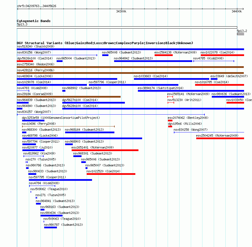This screenshot has width=252, height=247.
Task: Open the nsv428116 (Perry2008b) label
Action: point(36,70)
